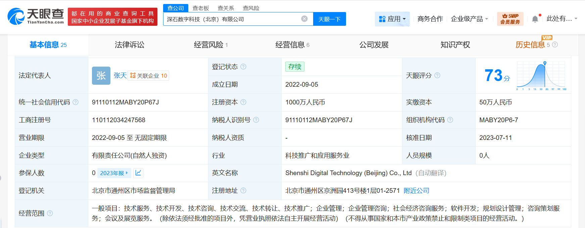Viewport: 585px width, 228px height.
Task: Click the TianYanCha logo
Action: (36, 16)
